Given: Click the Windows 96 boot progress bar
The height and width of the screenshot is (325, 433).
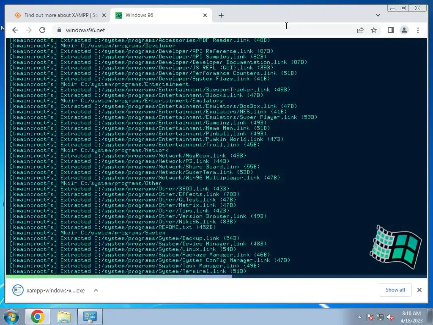Looking at the screenshot, I should (x=216, y=276).
